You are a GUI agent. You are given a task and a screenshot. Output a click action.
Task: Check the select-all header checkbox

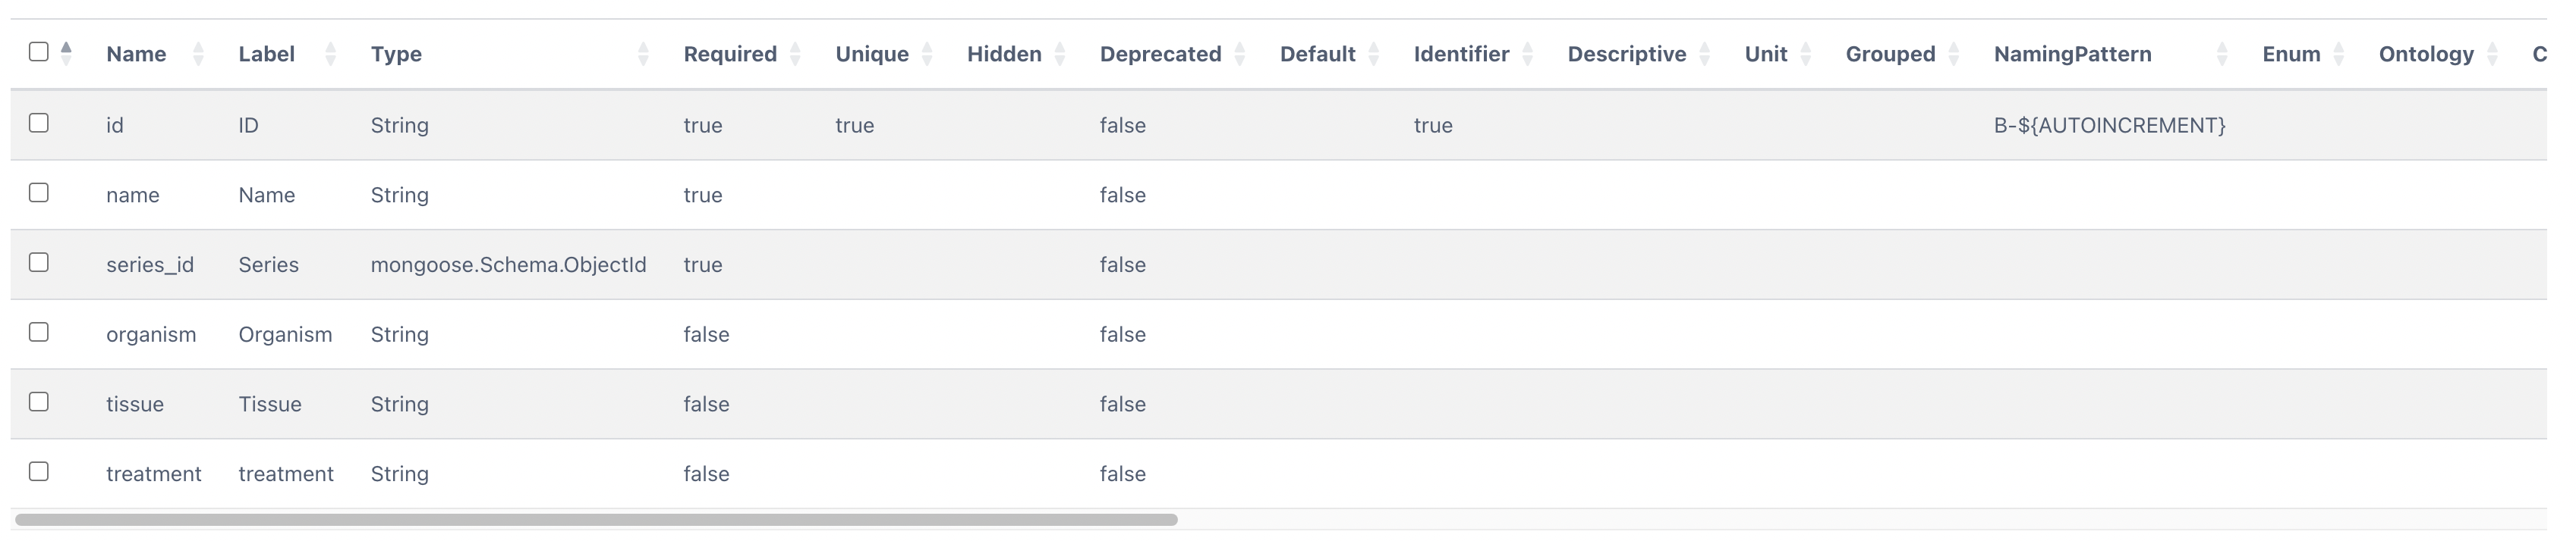pos(39,52)
